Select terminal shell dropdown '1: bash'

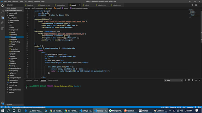click(x=173, y=80)
